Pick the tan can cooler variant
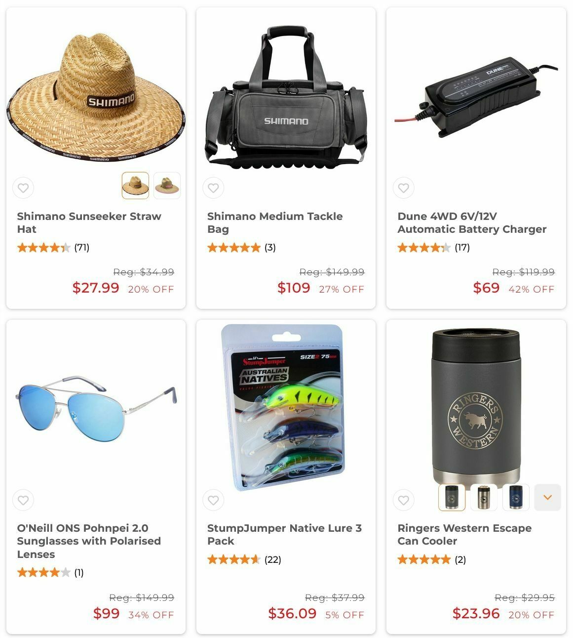The width and height of the screenshot is (573, 638). pyautogui.click(x=484, y=497)
